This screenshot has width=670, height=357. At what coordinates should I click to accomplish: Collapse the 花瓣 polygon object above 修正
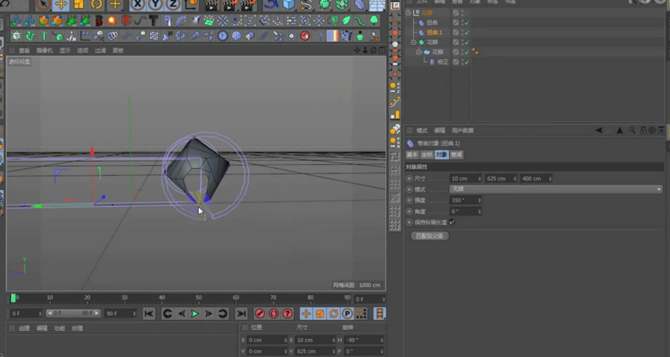pos(419,52)
